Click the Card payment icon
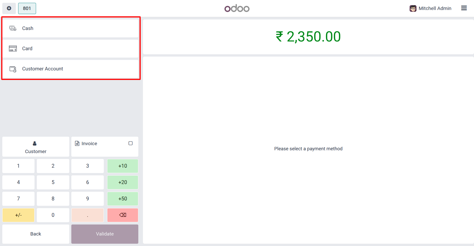This screenshot has height=246, width=474. coord(13,48)
